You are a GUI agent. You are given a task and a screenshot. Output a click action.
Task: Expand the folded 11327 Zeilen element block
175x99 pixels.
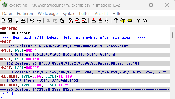(85, 81)
